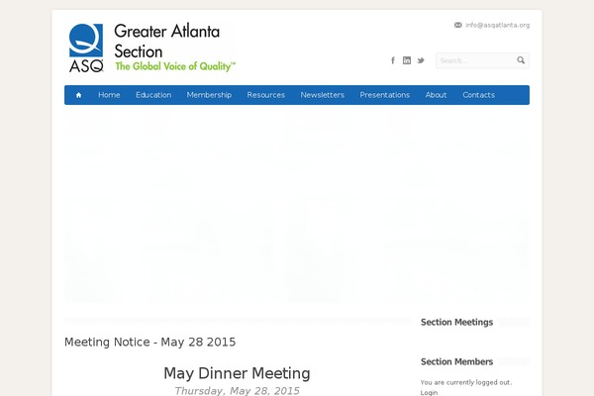
Task: Click the email envelope icon
Action: coord(457,25)
